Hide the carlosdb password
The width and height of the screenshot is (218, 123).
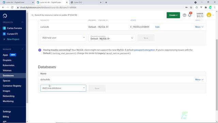pos(157,27)
